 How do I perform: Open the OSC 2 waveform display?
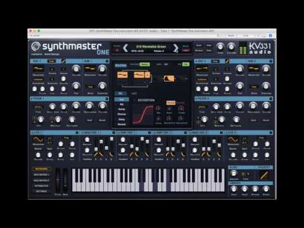click(x=202, y=69)
